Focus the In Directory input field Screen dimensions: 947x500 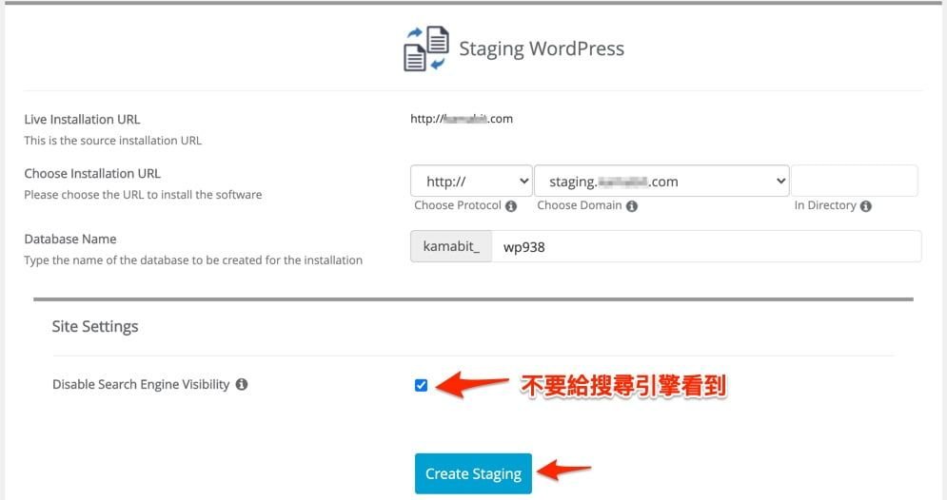coord(854,181)
